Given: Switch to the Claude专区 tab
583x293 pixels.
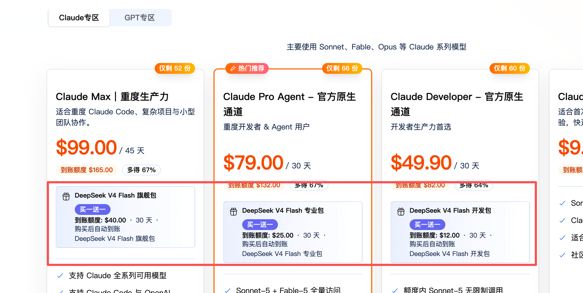Looking at the screenshot, I should 79,18.
